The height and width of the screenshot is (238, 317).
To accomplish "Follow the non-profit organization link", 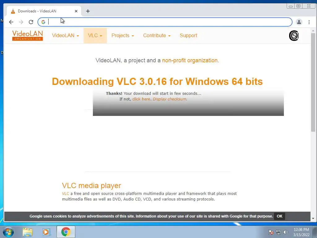I will click(190, 60).
